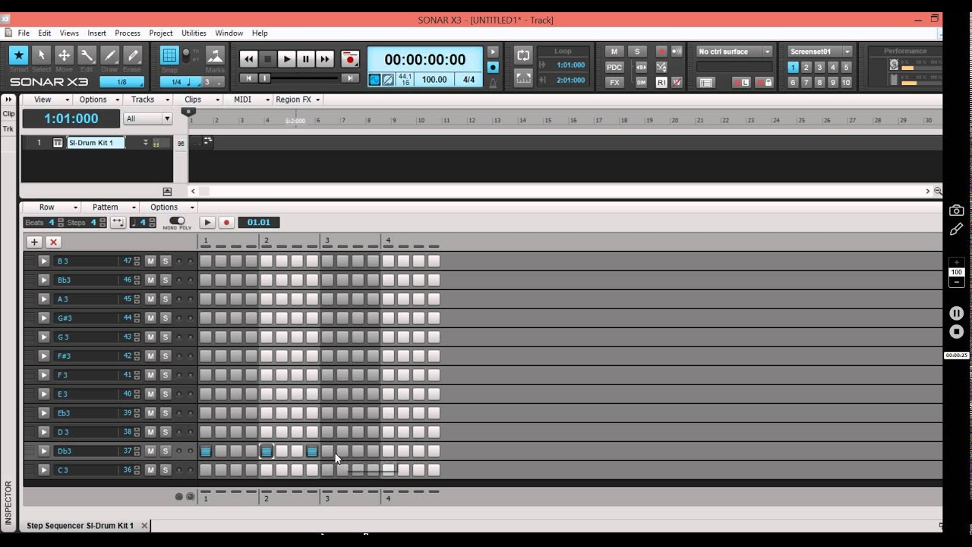Choose the Select arrow tool
The image size is (972, 547).
(42, 55)
